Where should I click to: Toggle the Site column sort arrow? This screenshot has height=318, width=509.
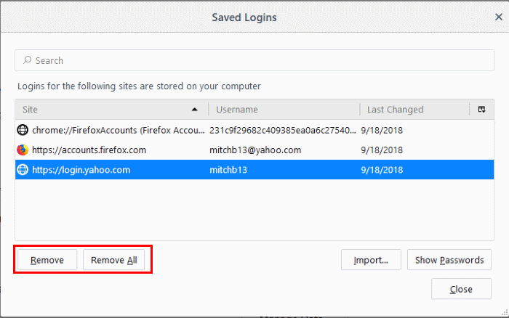pos(194,110)
